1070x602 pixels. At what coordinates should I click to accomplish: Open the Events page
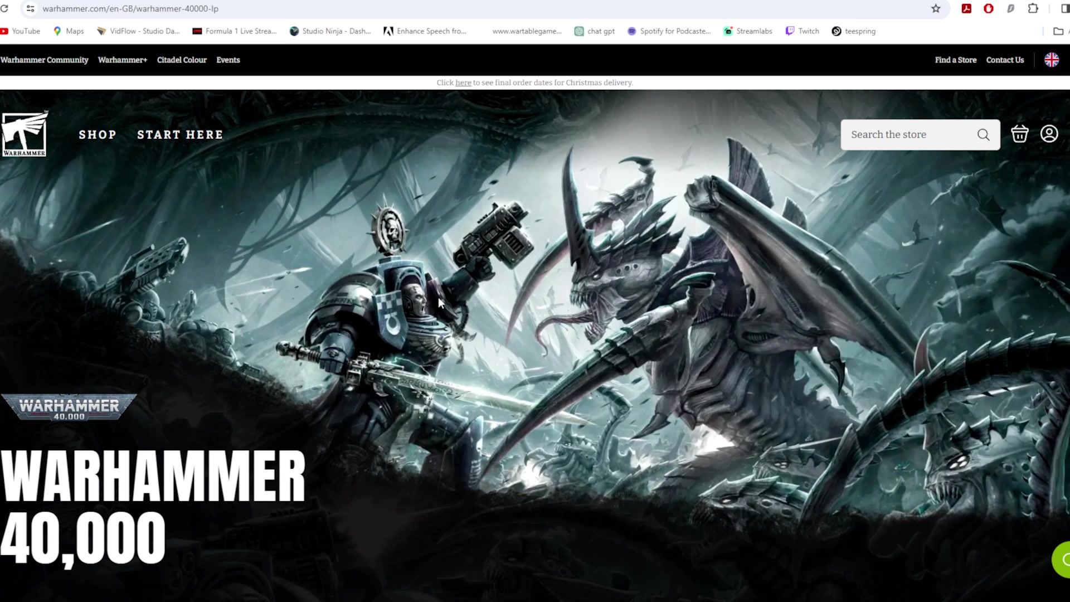tap(228, 60)
